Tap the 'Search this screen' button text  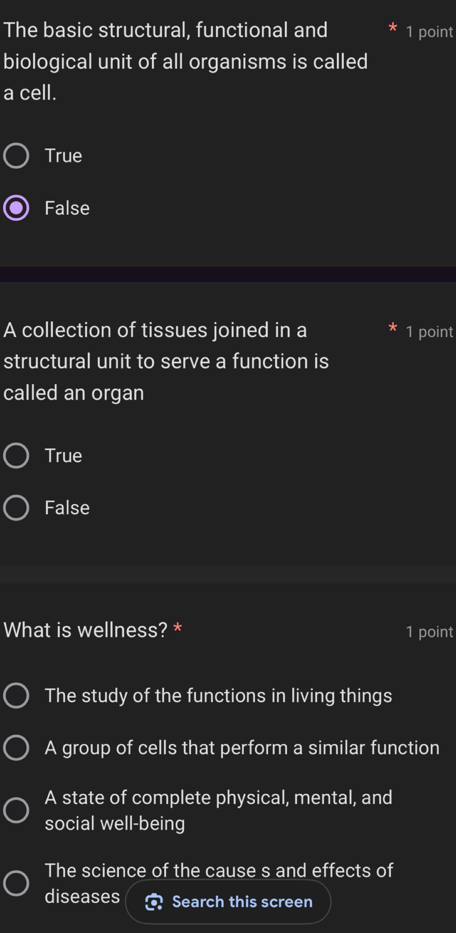242,902
